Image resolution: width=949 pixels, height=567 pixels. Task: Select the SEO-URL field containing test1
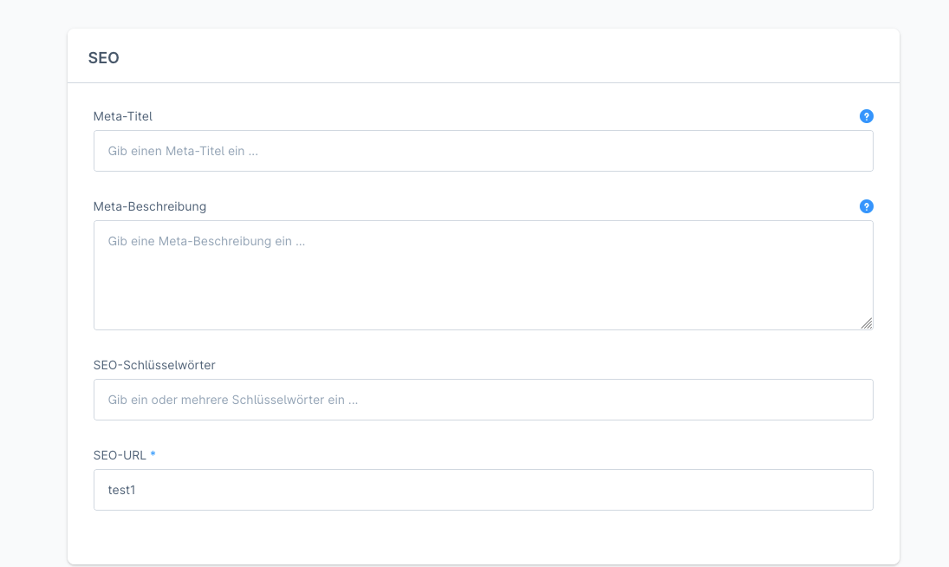click(x=483, y=489)
